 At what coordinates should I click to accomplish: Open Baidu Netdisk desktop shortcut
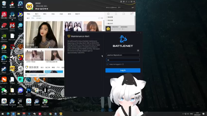coord(29,102)
